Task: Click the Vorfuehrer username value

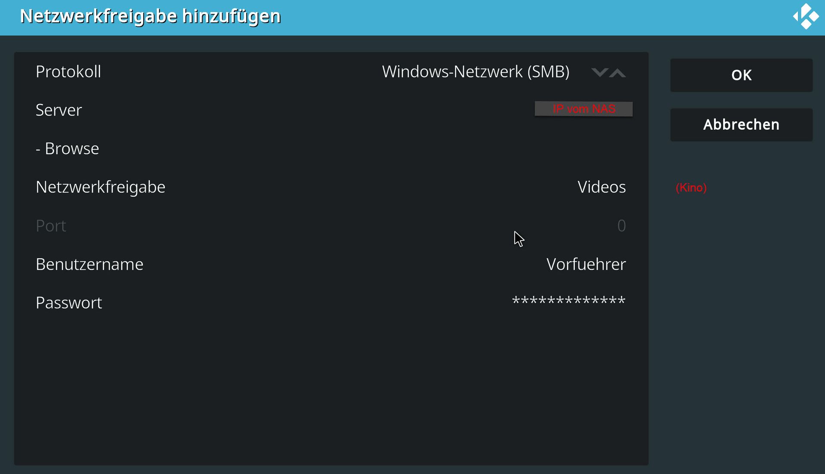Action: click(586, 264)
